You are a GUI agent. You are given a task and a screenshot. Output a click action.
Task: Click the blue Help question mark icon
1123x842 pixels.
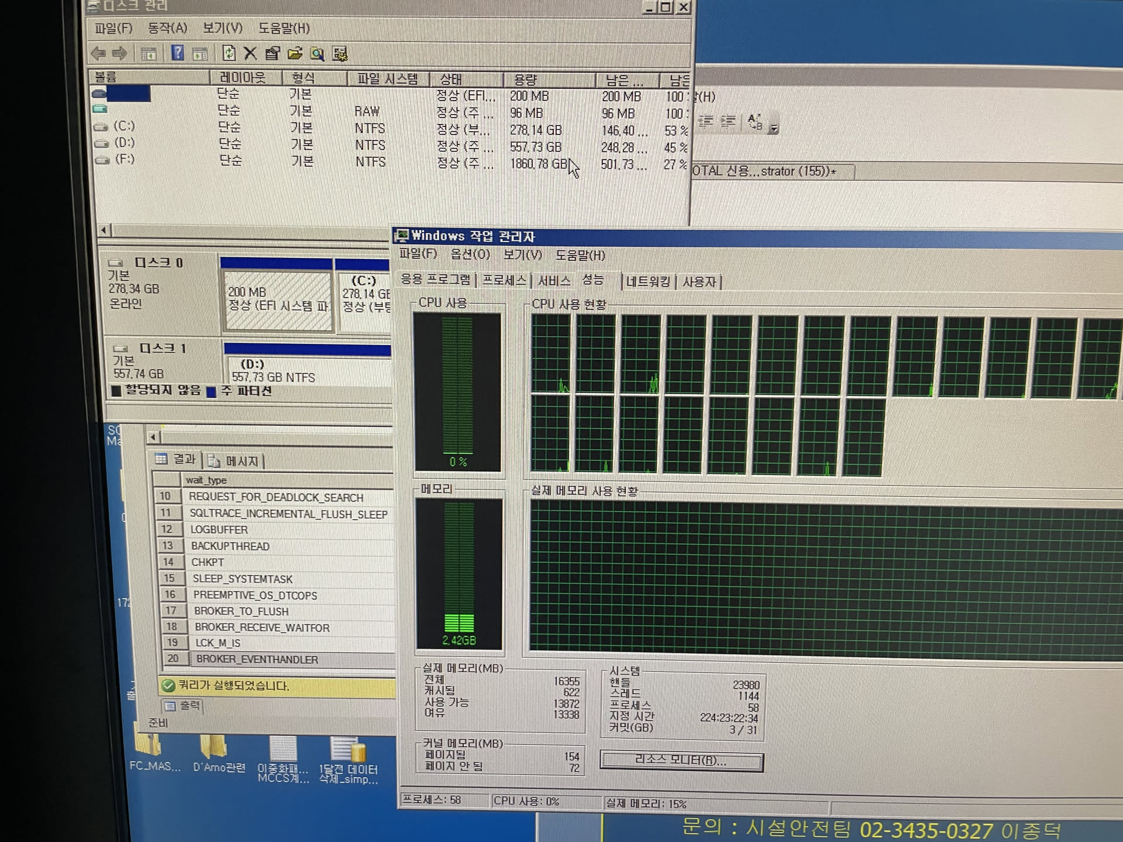pos(177,53)
